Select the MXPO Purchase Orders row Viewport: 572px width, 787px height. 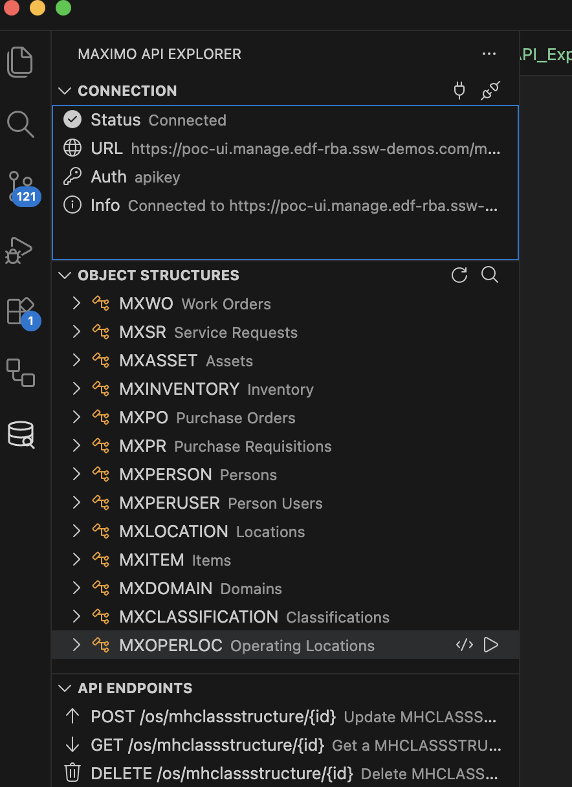pyautogui.click(x=285, y=417)
